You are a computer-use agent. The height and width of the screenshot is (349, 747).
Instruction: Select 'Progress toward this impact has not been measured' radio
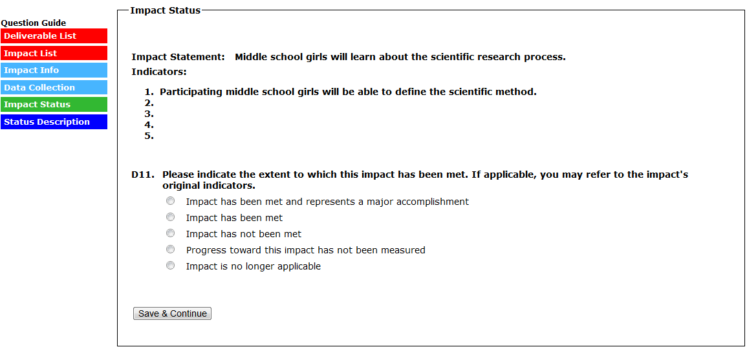point(171,249)
